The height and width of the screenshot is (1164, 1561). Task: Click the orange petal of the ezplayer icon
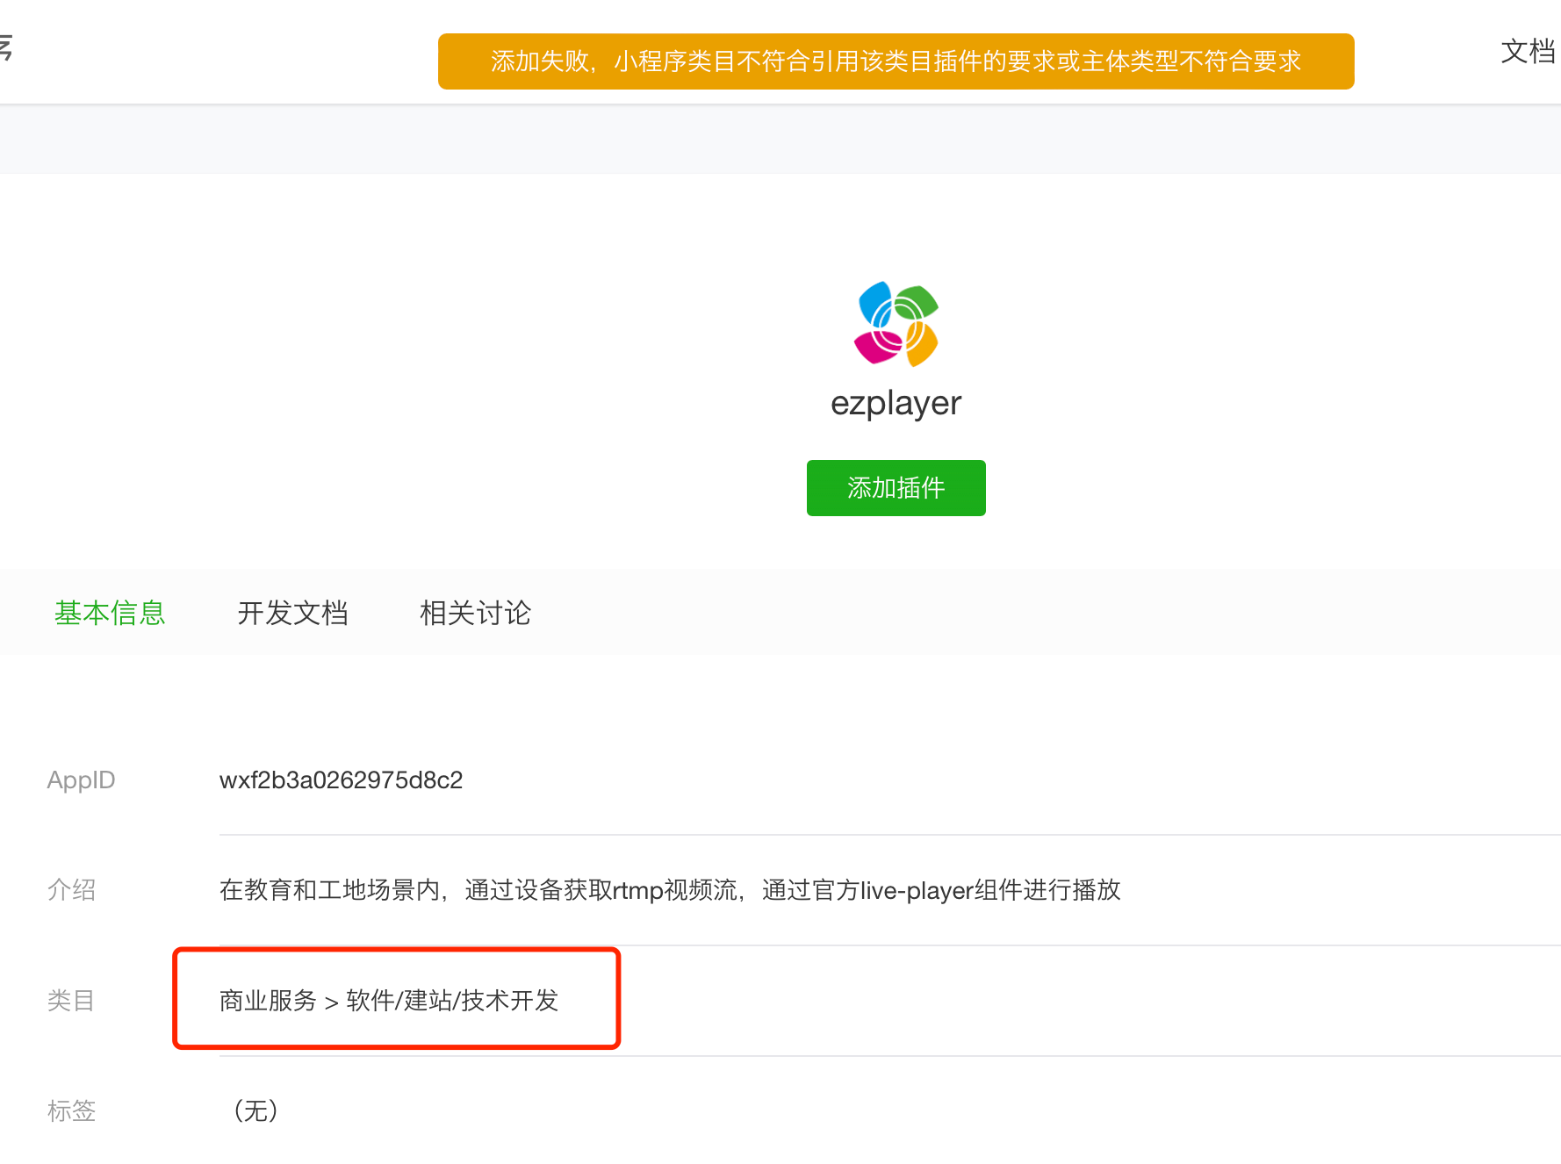[919, 345]
